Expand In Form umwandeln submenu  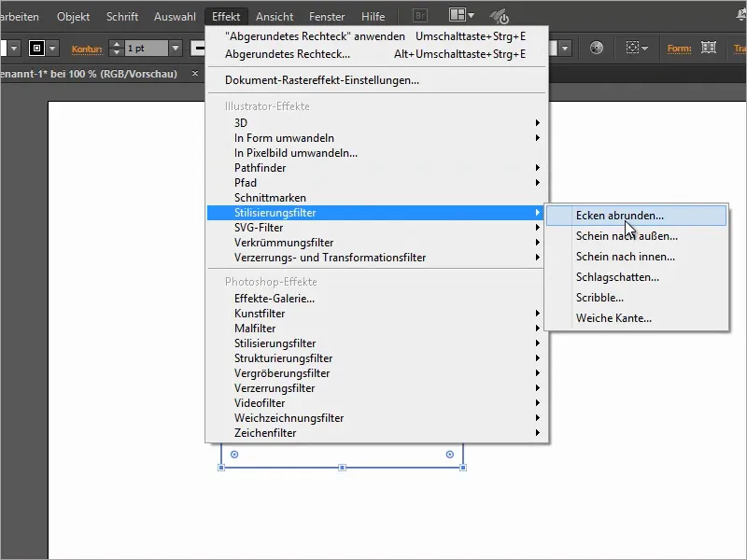pos(376,138)
